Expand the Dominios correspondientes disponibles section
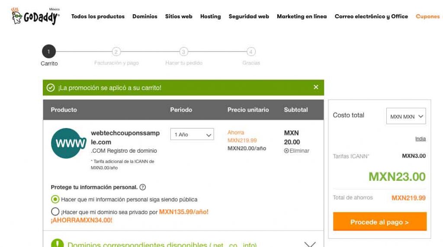Viewport: 443px width, 247px height. [310, 244]
